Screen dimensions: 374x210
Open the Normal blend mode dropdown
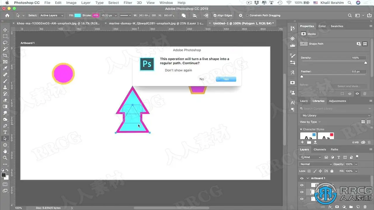click(316, 164)
